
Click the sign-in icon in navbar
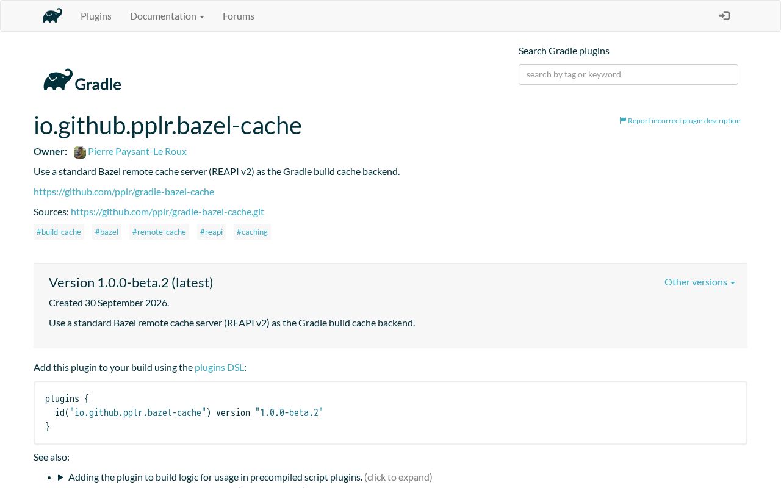tap(724, 16)
